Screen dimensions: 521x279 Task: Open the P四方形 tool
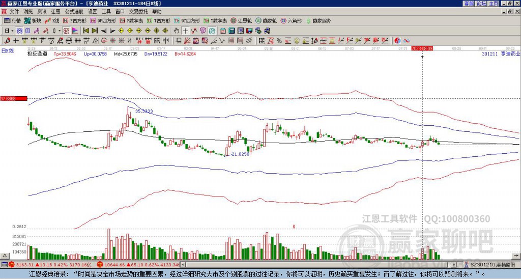pyautogui.click(x=75, y=20)
